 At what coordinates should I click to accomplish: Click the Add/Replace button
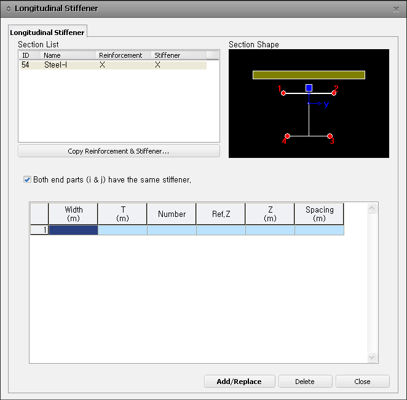[239, 382]
